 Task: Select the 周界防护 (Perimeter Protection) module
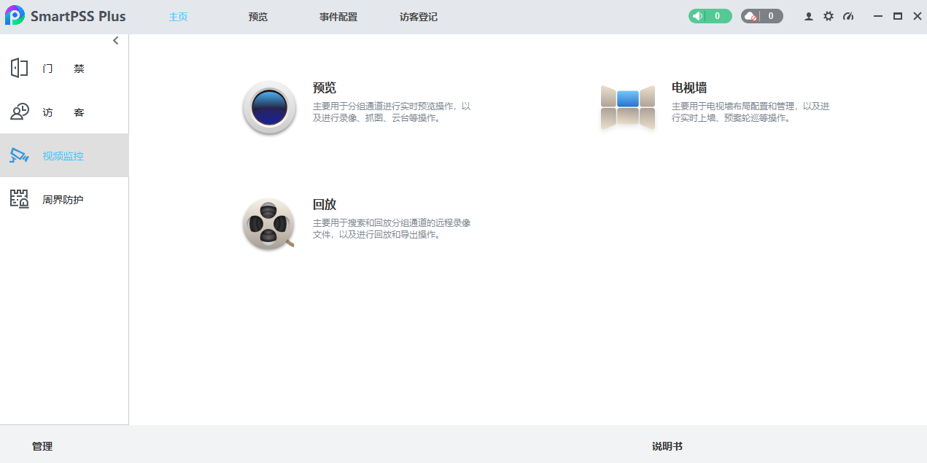coord(64,198)
